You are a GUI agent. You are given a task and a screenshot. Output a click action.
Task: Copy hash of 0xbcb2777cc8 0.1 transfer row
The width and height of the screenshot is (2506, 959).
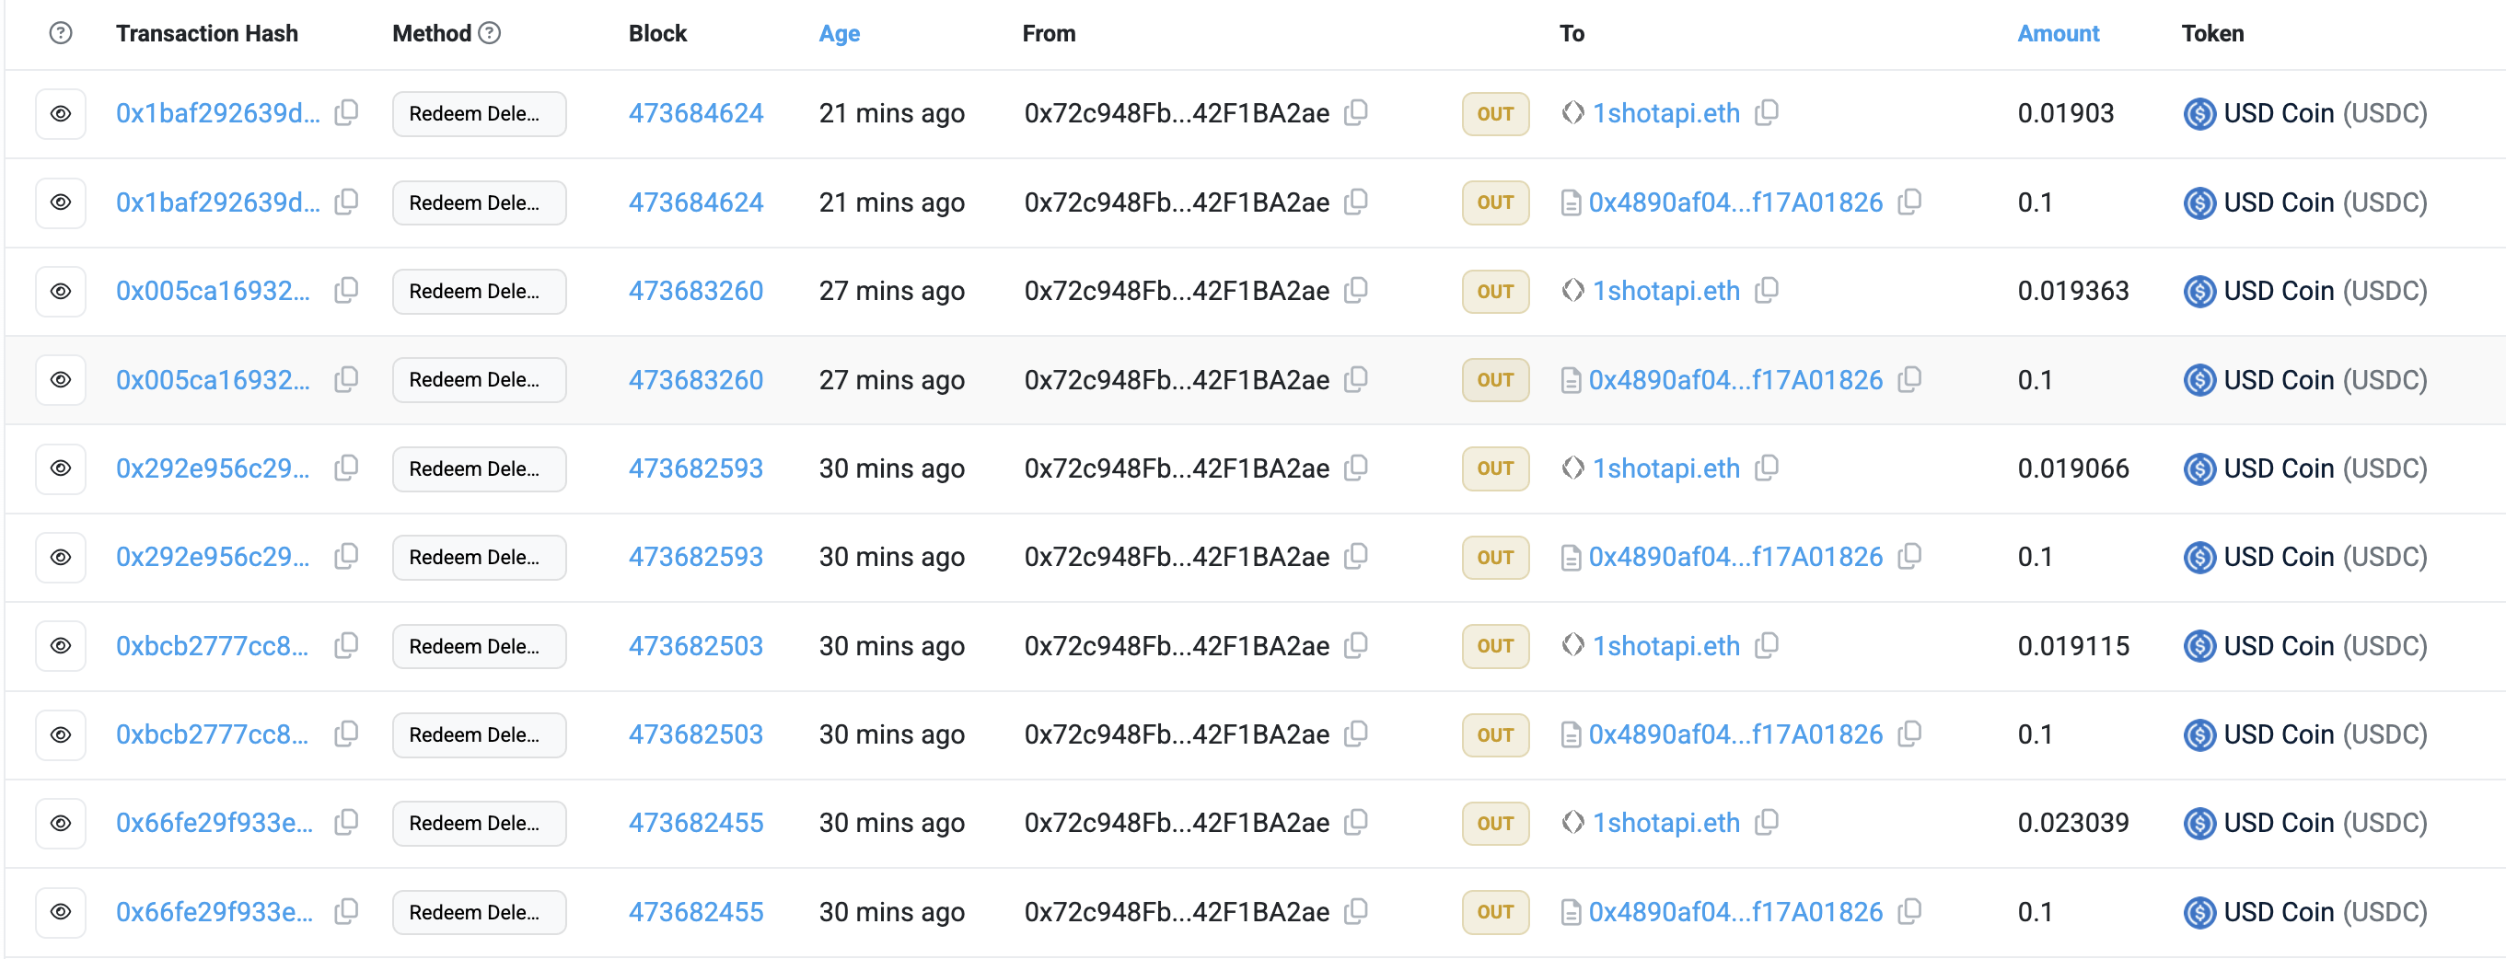[346, 734]
